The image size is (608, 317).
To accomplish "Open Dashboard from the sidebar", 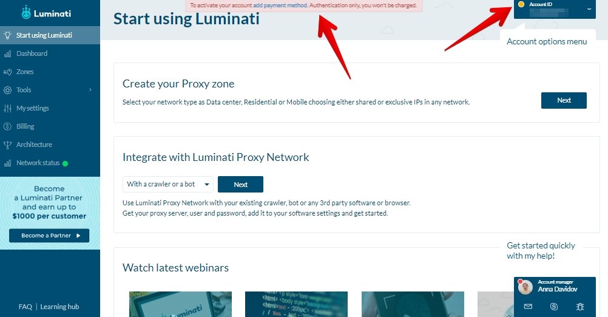I will (32, 53).
